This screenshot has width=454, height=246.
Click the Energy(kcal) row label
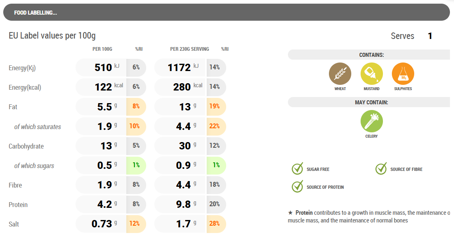25,87
